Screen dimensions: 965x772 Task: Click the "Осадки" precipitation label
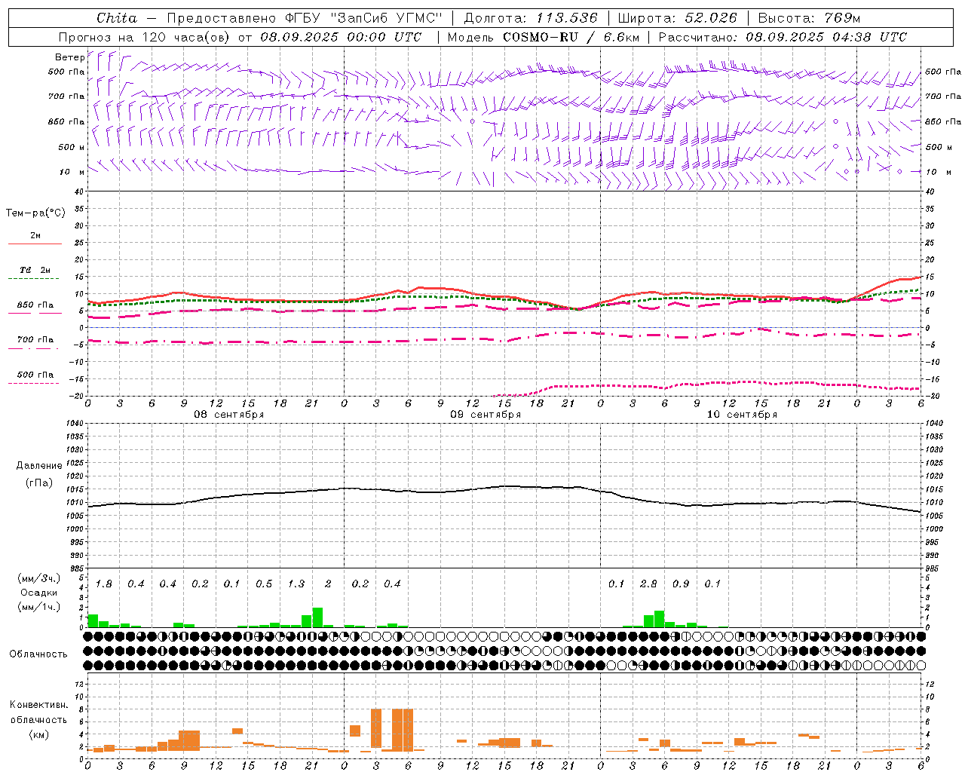pyautogui.click(x=39, y=593)
